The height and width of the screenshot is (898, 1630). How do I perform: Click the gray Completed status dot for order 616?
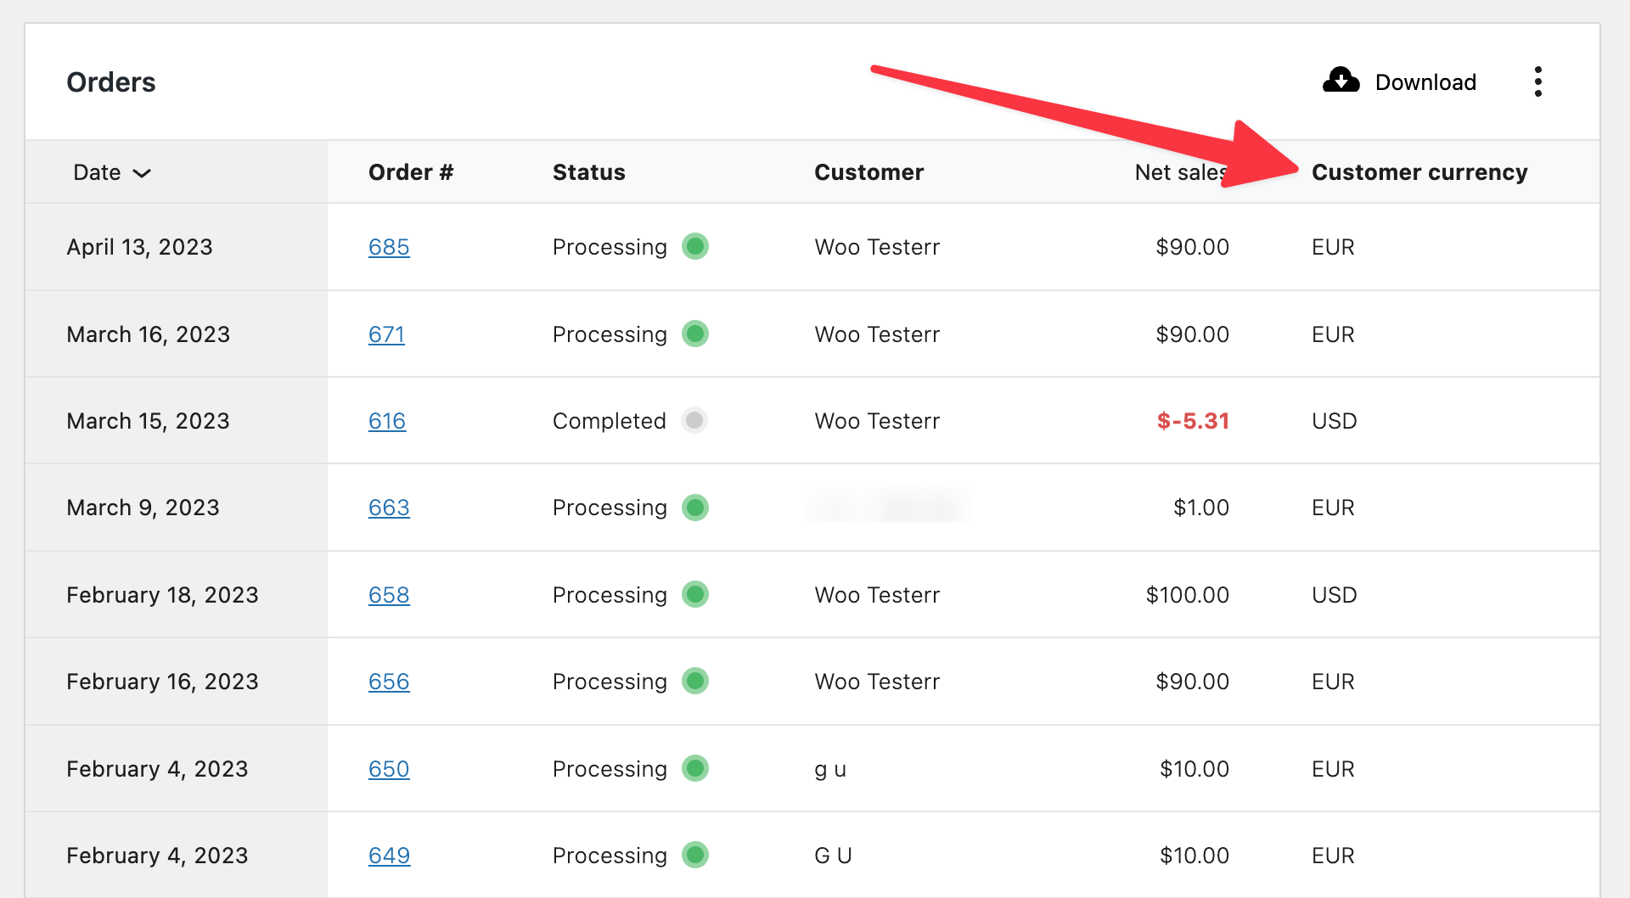click(x=694, y=420)
